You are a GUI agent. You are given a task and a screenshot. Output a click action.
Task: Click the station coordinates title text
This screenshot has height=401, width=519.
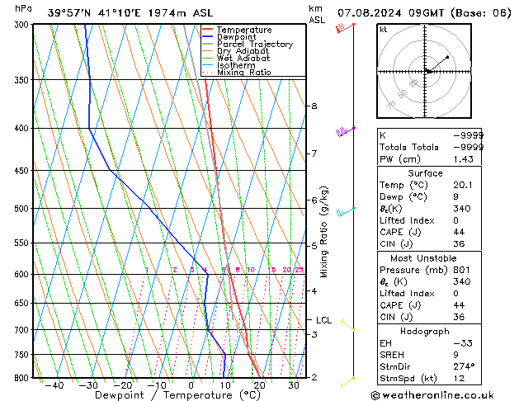point(130,13)
